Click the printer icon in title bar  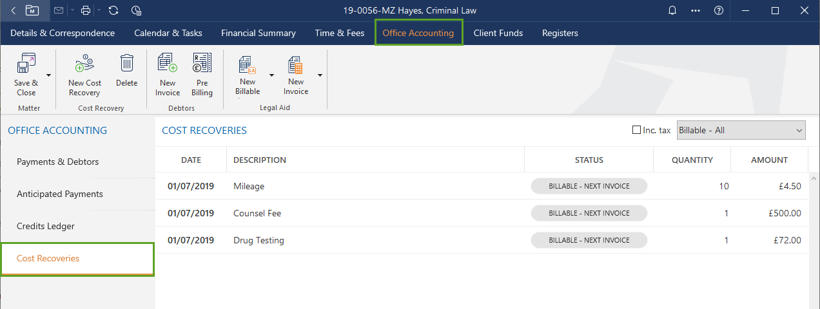86,10
